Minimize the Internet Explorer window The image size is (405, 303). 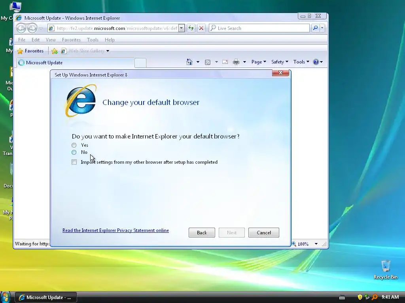(x=303, y=16)
